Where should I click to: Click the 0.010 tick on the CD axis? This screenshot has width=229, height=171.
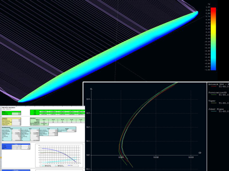click(x=156, y=157)
